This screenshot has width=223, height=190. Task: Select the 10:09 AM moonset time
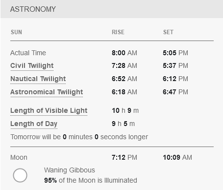click(177, 157)
